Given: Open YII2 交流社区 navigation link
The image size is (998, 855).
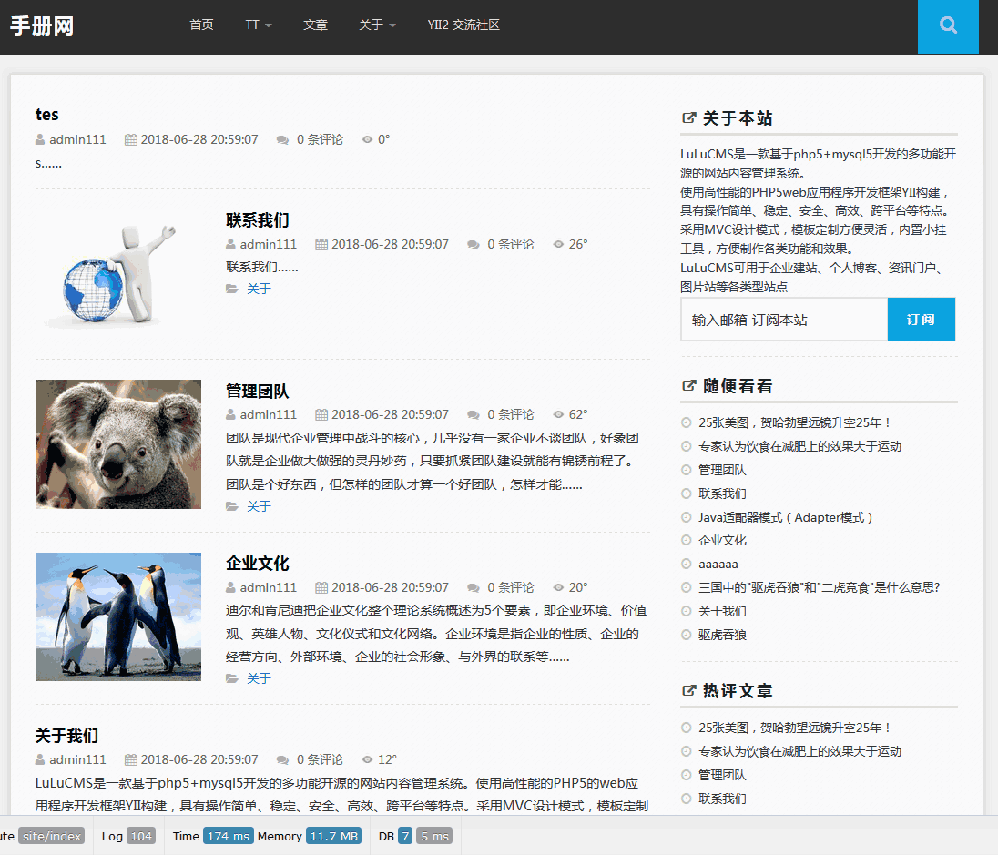Looking at the screenshot, I should click(463, 25).
